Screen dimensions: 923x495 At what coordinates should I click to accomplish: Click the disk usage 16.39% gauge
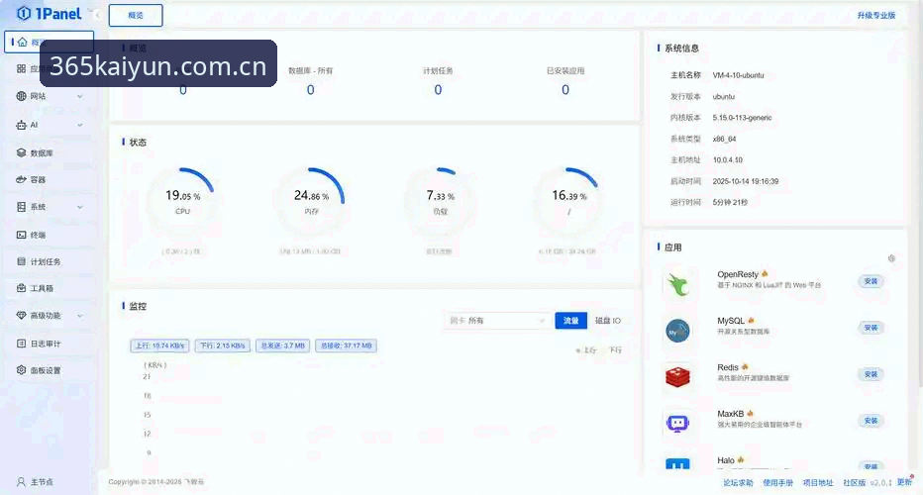click(x=568, y=201)
